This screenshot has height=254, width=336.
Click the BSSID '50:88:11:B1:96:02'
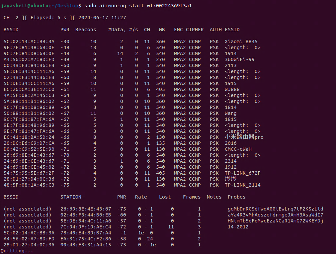point(29,114)
